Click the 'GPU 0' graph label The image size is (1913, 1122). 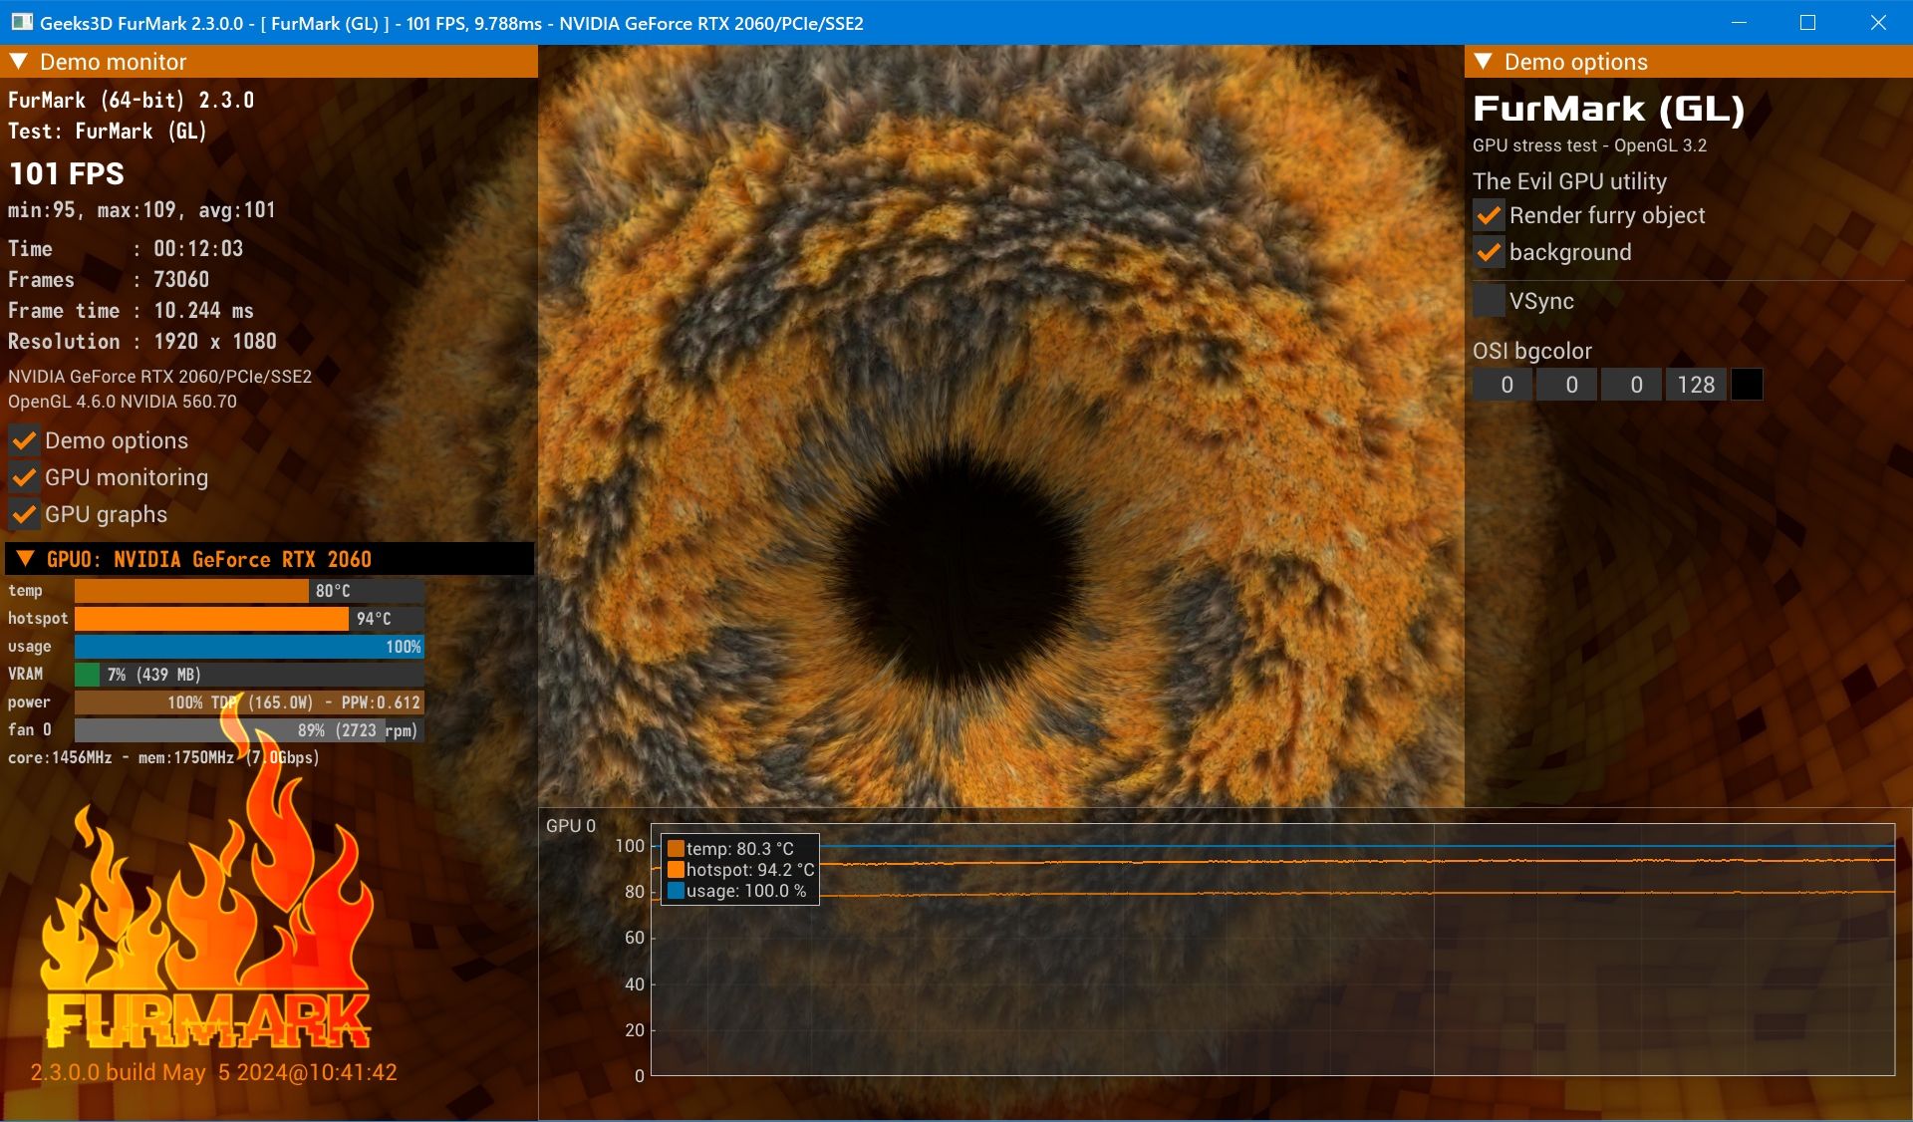[571, 825]
